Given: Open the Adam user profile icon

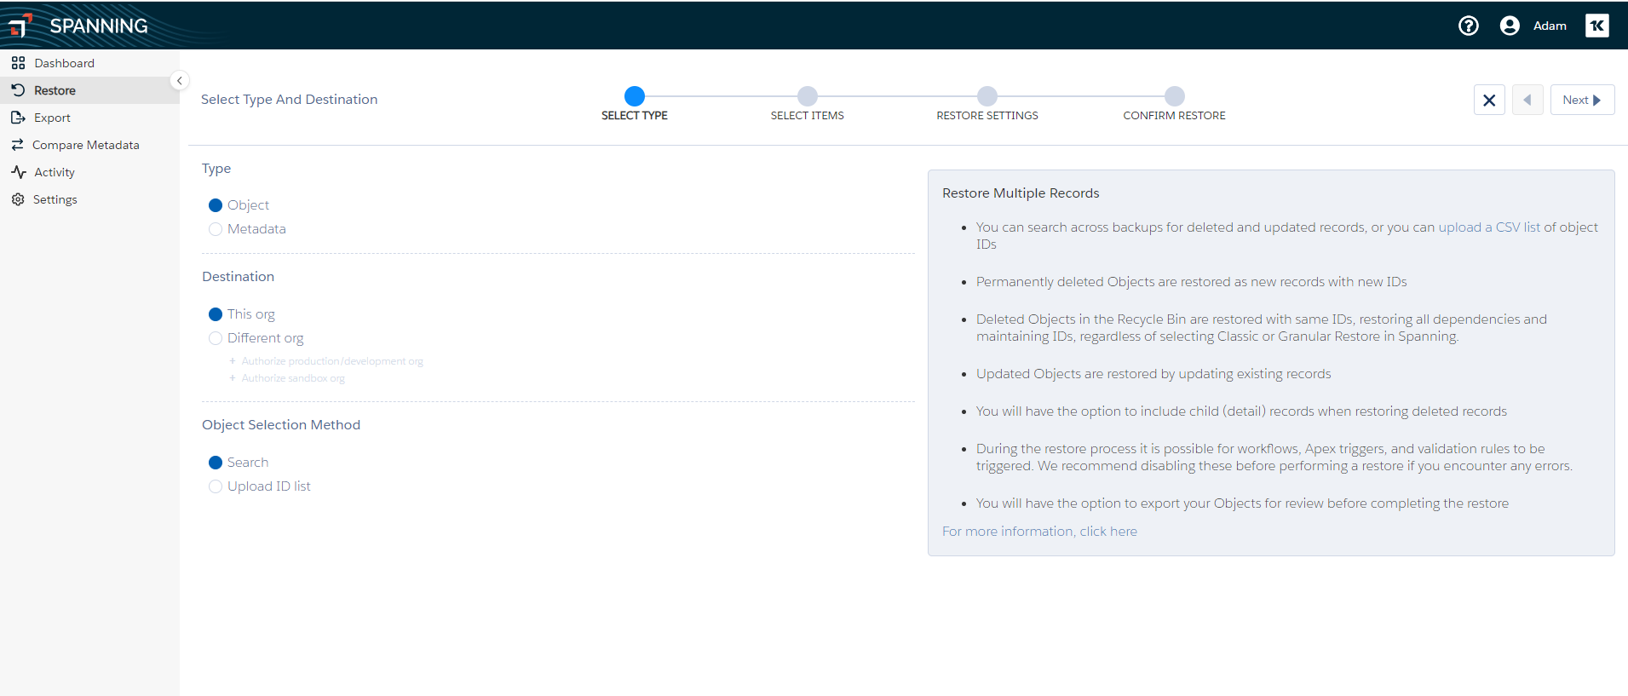Looking at the screenshot, I should coord(1510,26).
